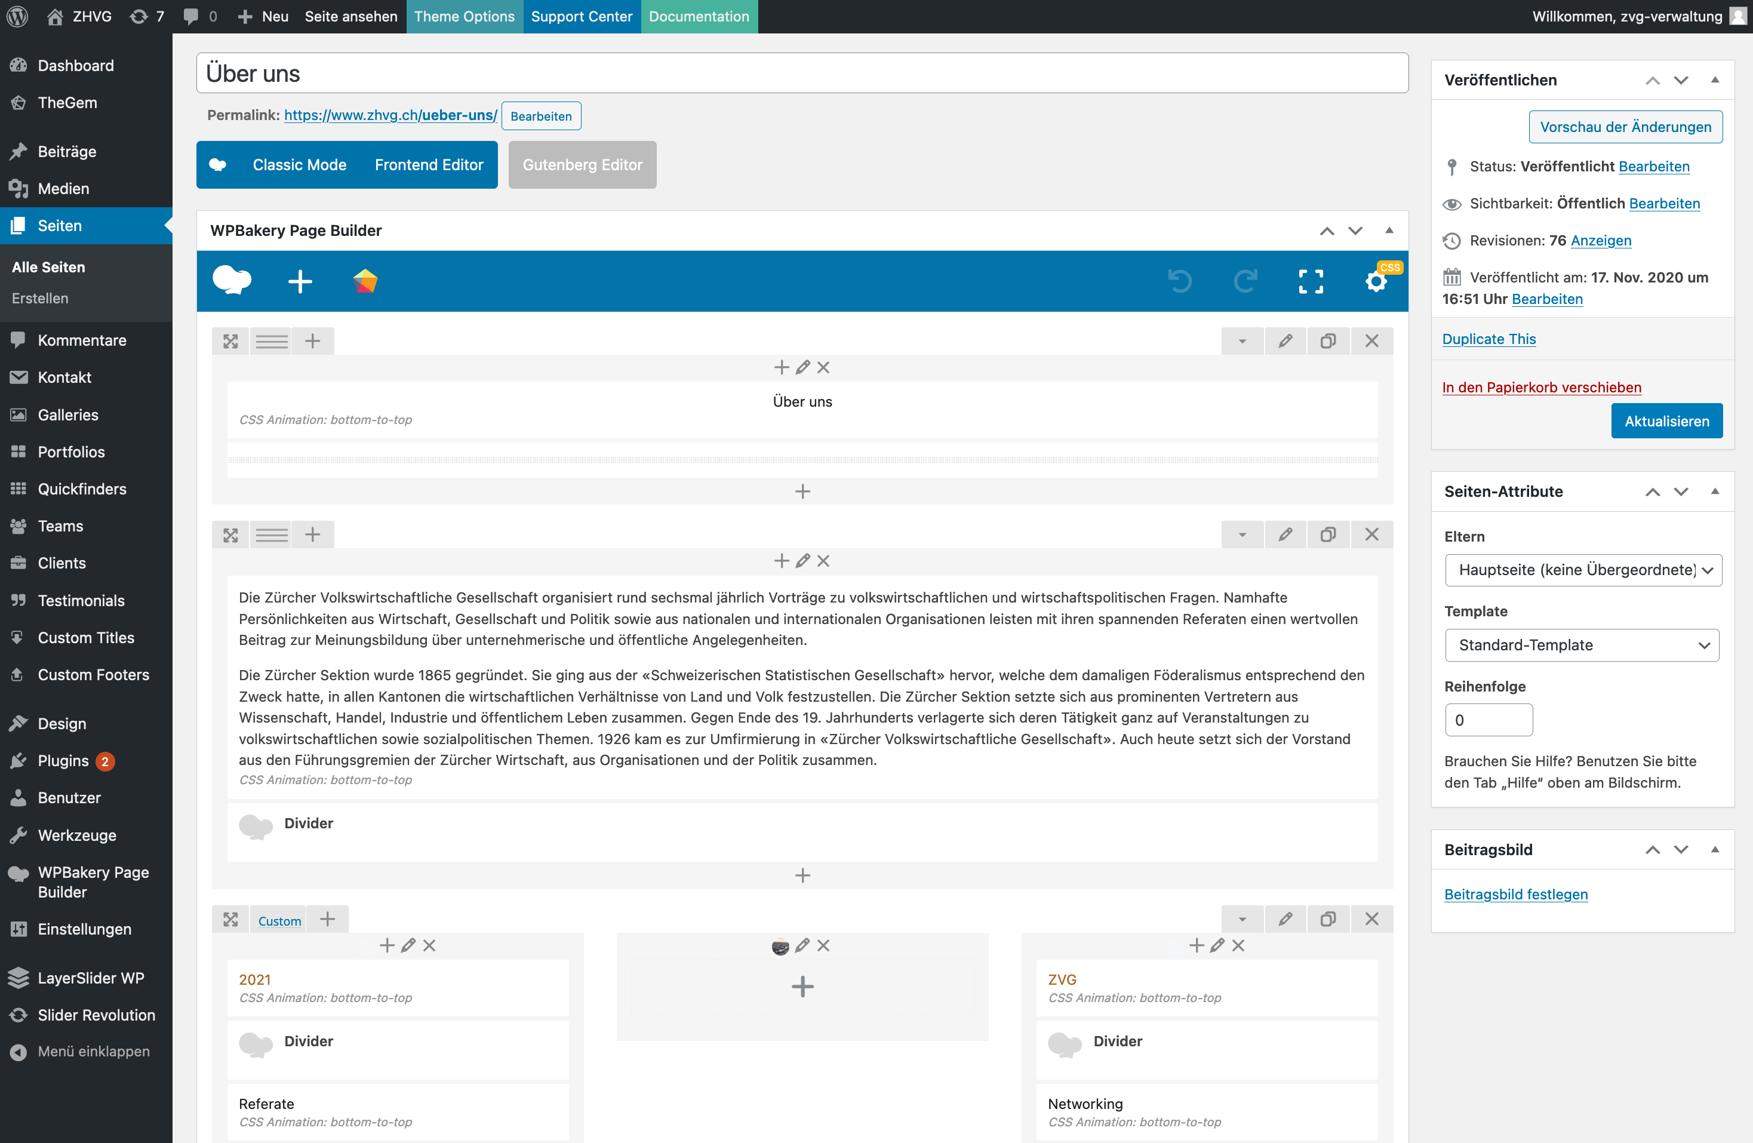Delete the second row
The height and width of the screenshot is (1143, 1753).
1371,534
